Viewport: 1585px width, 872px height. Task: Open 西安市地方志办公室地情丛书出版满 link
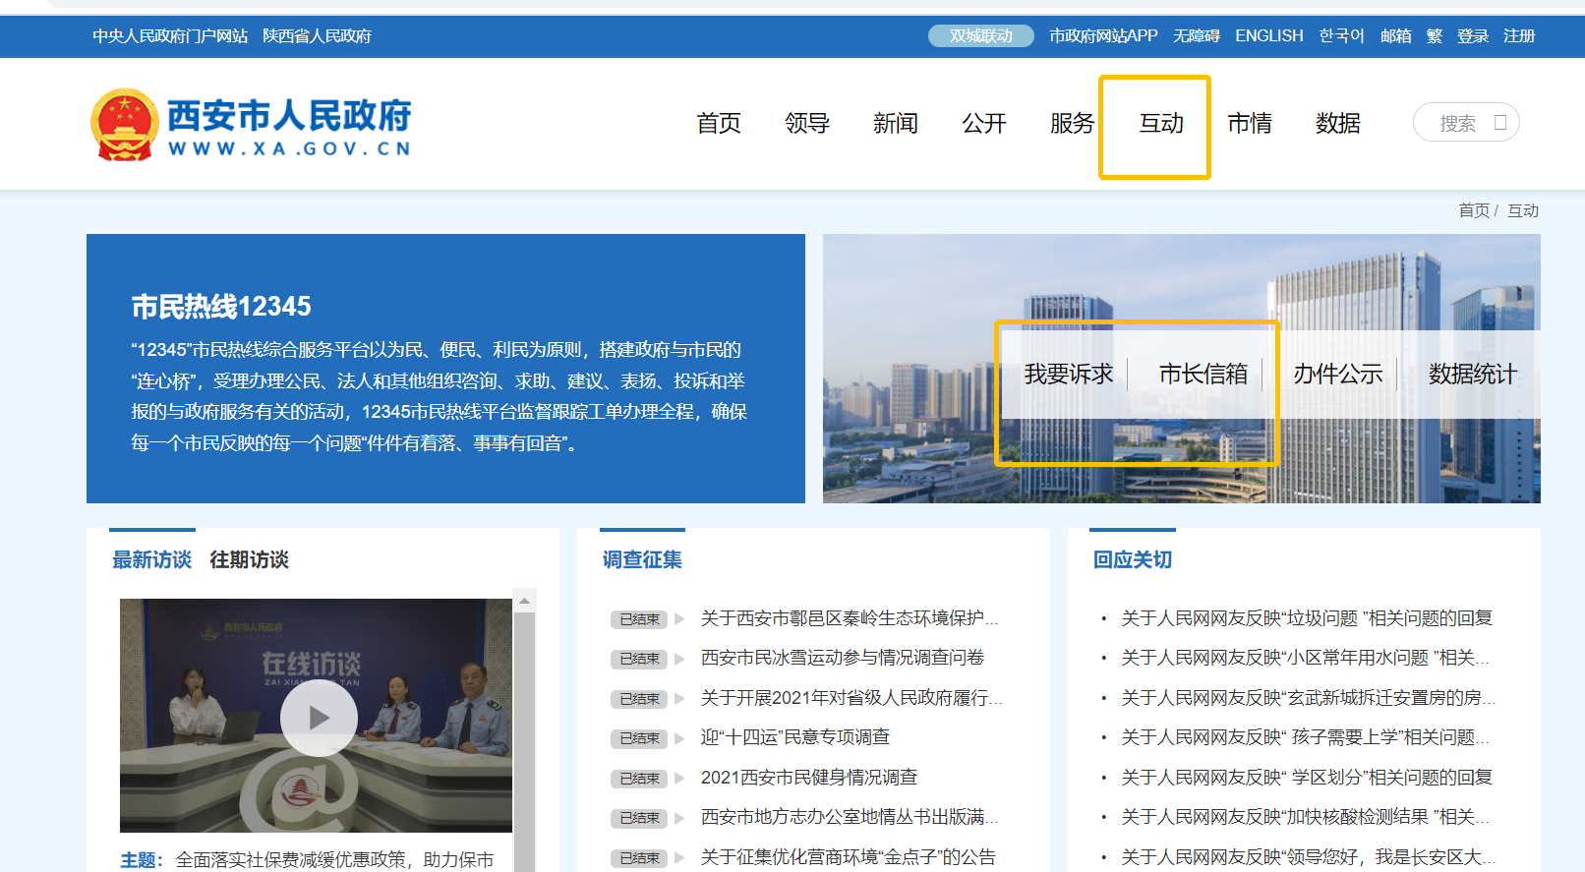point(850,817)
